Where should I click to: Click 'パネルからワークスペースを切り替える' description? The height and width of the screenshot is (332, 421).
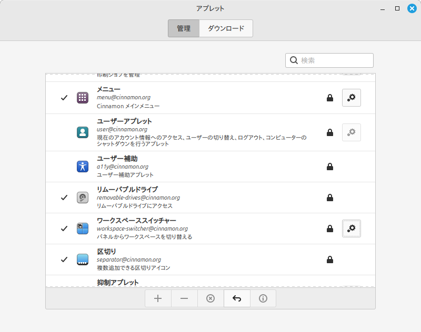click(x=144, y=237)
